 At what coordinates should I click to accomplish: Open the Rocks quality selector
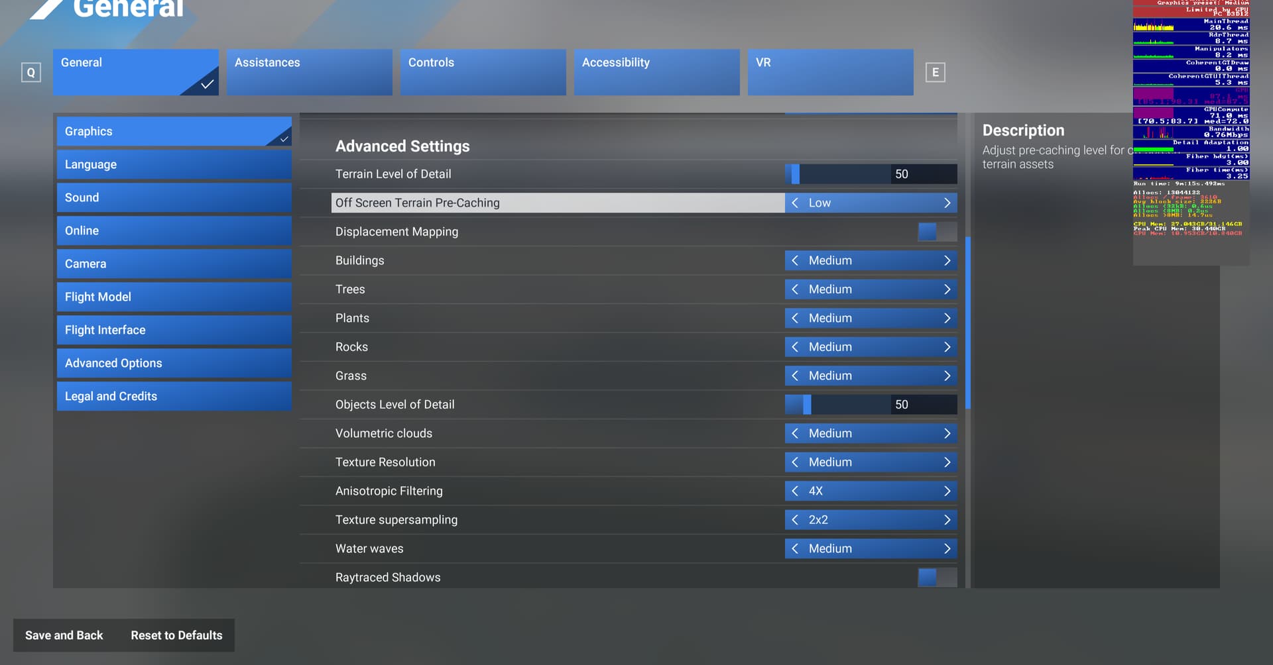pos(871,347)
